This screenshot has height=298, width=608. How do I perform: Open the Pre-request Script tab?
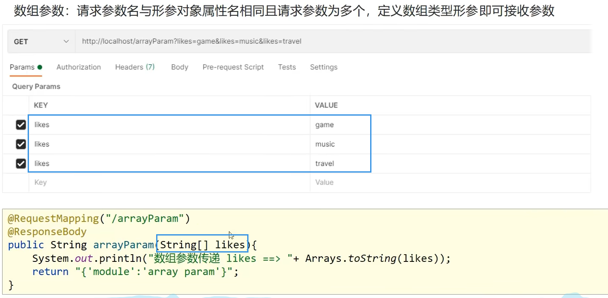coord(233,67)
